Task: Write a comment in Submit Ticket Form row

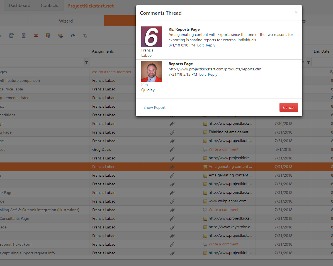Action: (223, 244)
